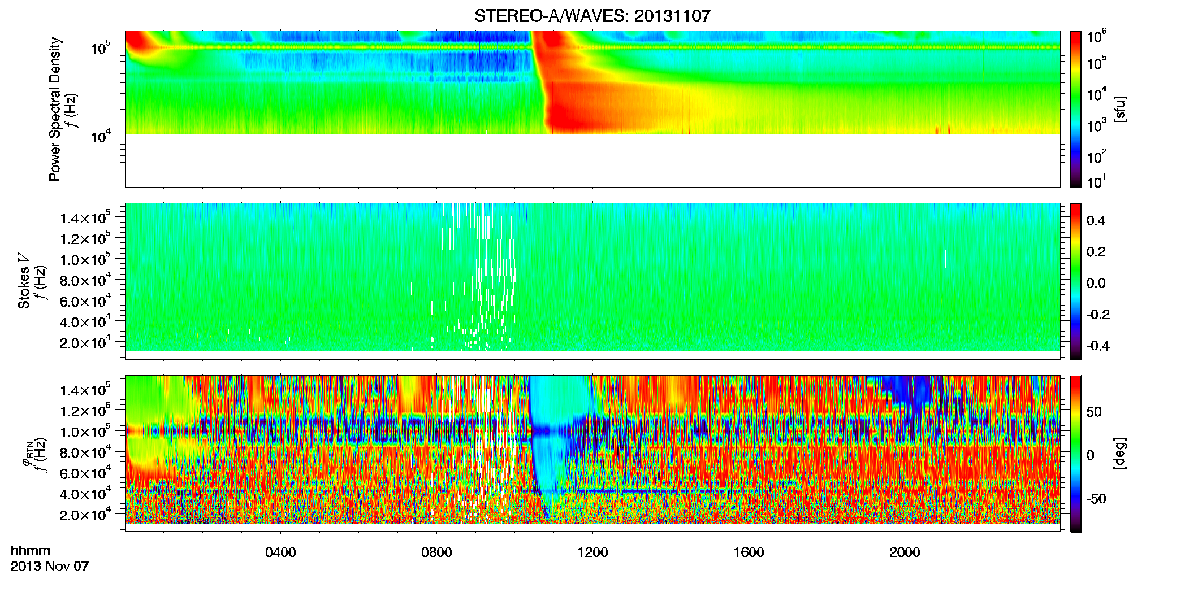Click the '2.0×10⁴' tick in phi panel
This screenshot has height=610, width=1185.
[85, 515]
